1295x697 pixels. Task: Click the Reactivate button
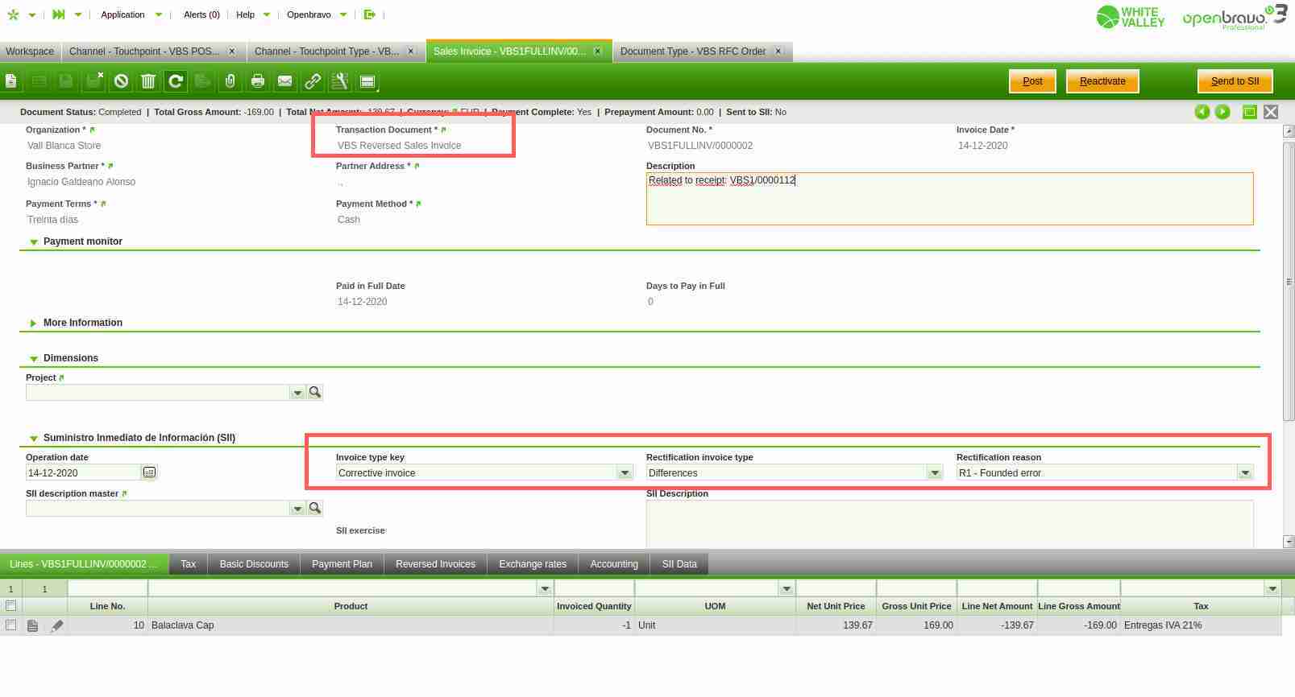(1102, 81)
